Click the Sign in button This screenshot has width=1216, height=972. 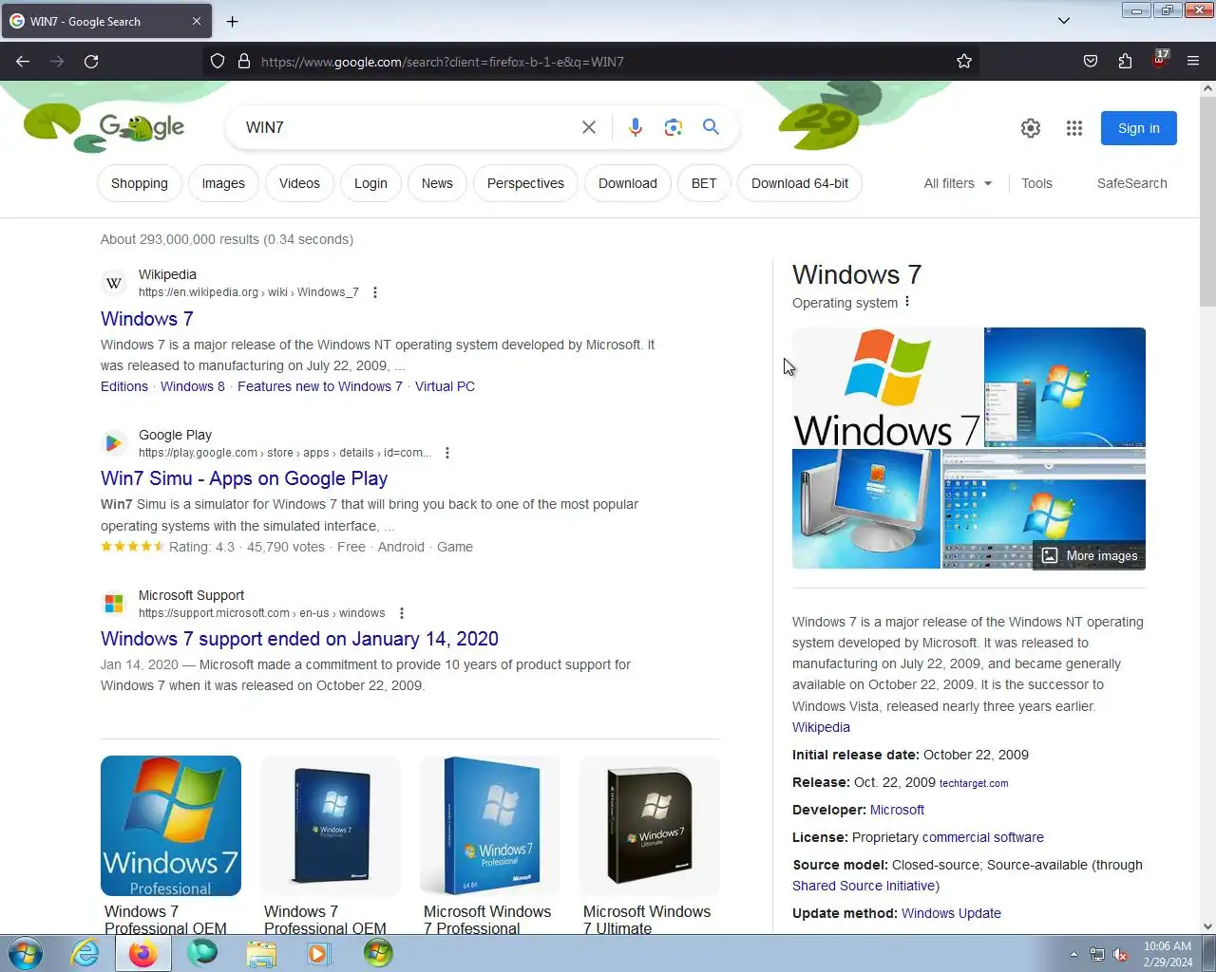(1138, 128)
